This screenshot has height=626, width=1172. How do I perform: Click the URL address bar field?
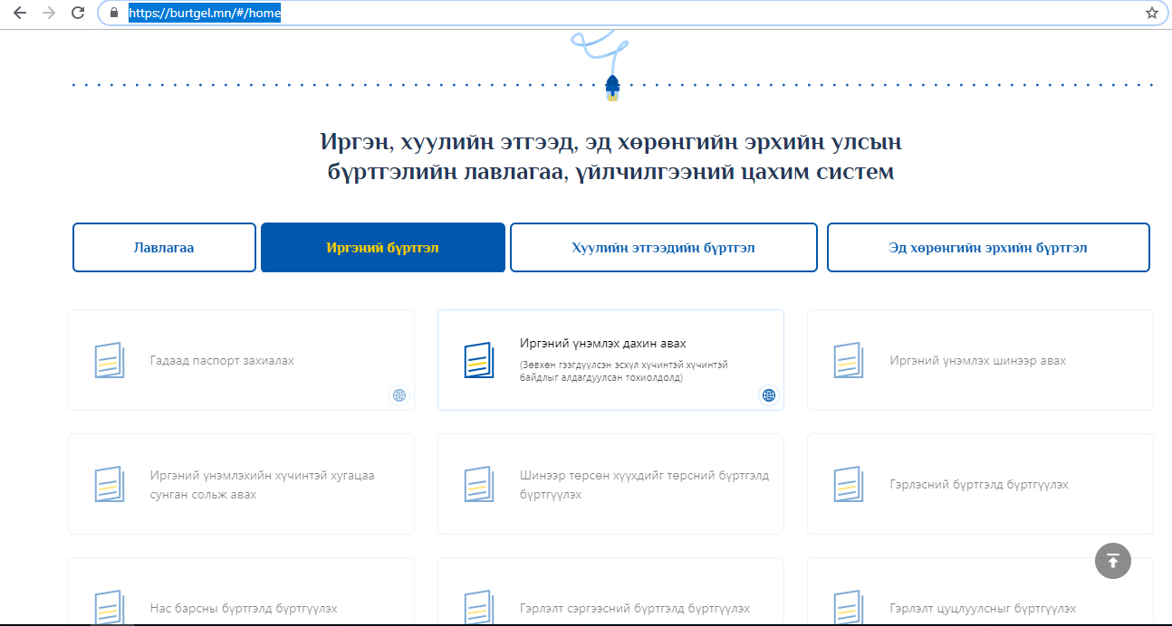pos(634,14)
